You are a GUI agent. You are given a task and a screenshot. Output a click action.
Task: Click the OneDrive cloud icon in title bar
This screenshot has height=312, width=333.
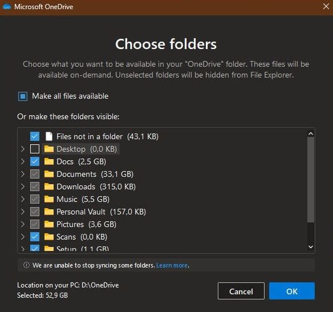7,7
